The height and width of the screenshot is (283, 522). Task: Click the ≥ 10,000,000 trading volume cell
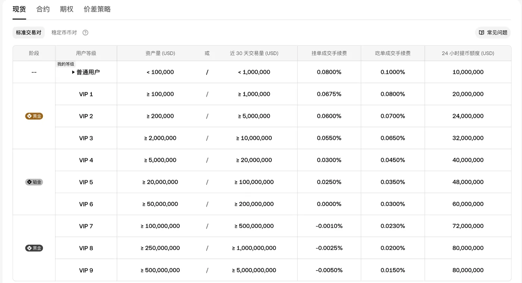[254, 138]
